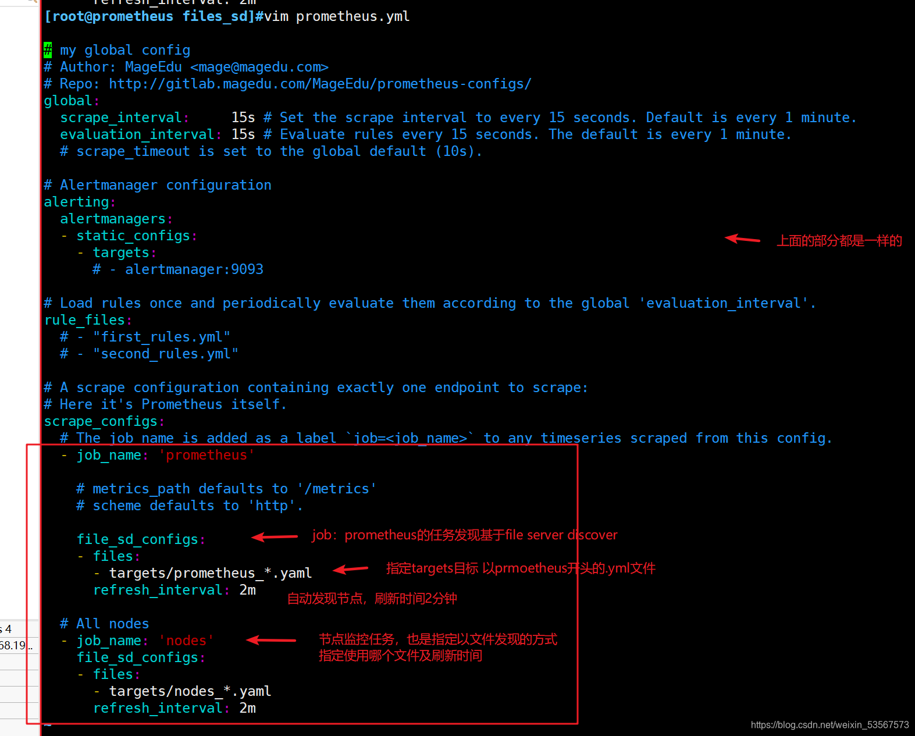Image resolution: width=915 pixels, height=736 pixels.
Task: Click the 'scrape_configs:' key
Action: [104, 421]
